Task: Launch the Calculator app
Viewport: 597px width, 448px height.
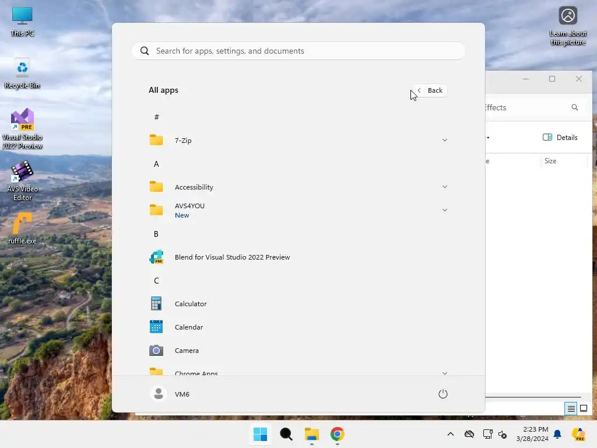Action: point(298,303)
